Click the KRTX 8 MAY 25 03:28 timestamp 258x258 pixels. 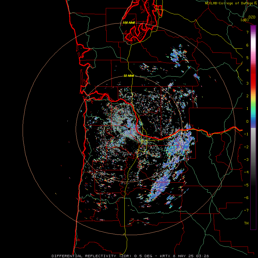[x=184, y=256]
